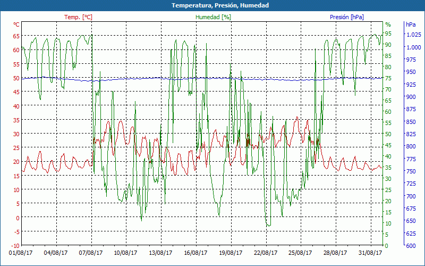Click the green humidity axis value 75
Viewport: 425px width, 266px height.
tap(388, 78)
